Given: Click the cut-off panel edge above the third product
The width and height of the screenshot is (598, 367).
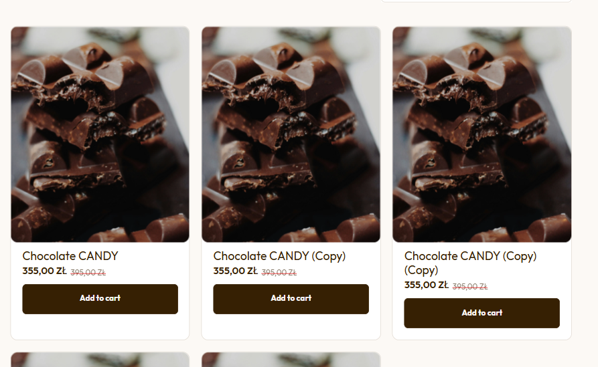Looking at the screenshot, I should click(x=476, y=1).
